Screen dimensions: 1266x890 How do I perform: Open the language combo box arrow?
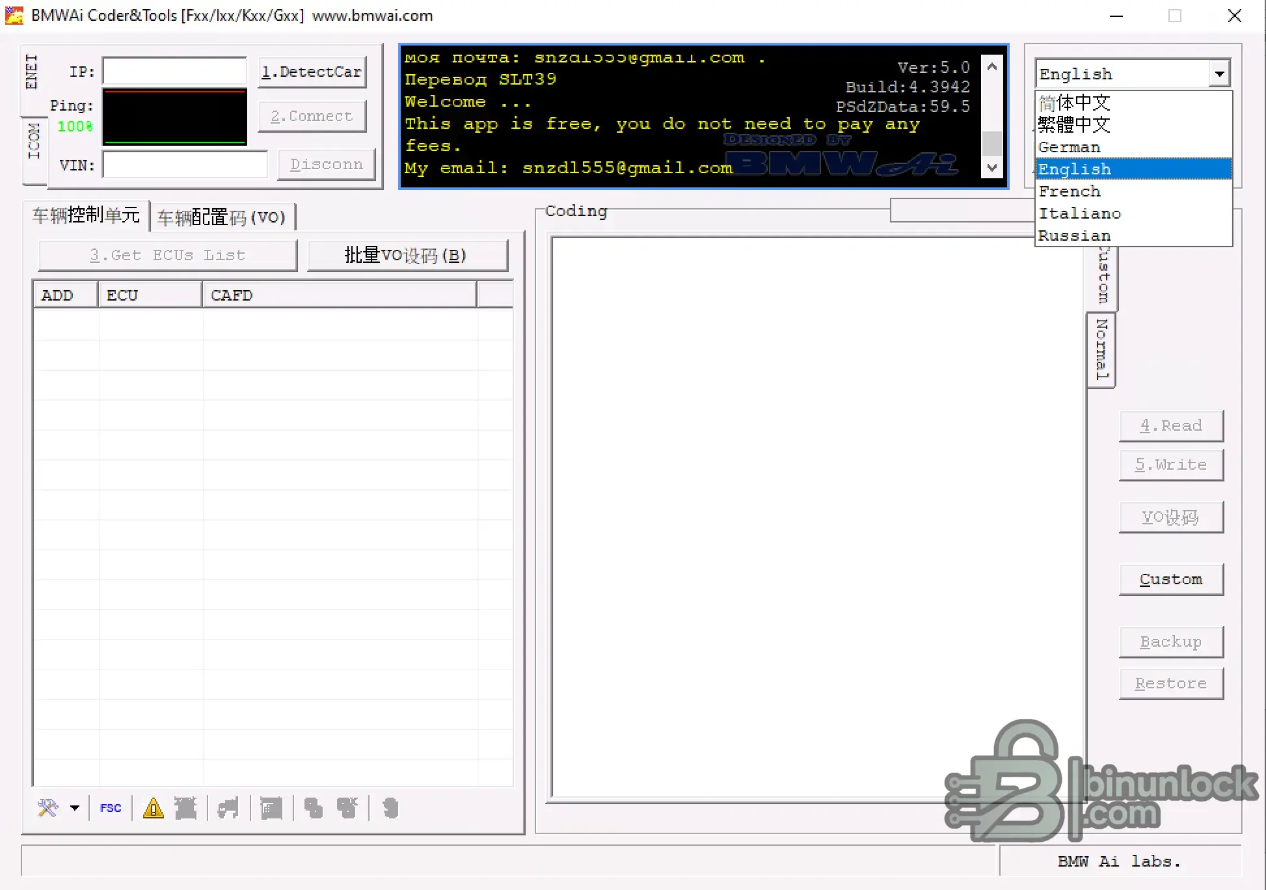coord(1220,74)
